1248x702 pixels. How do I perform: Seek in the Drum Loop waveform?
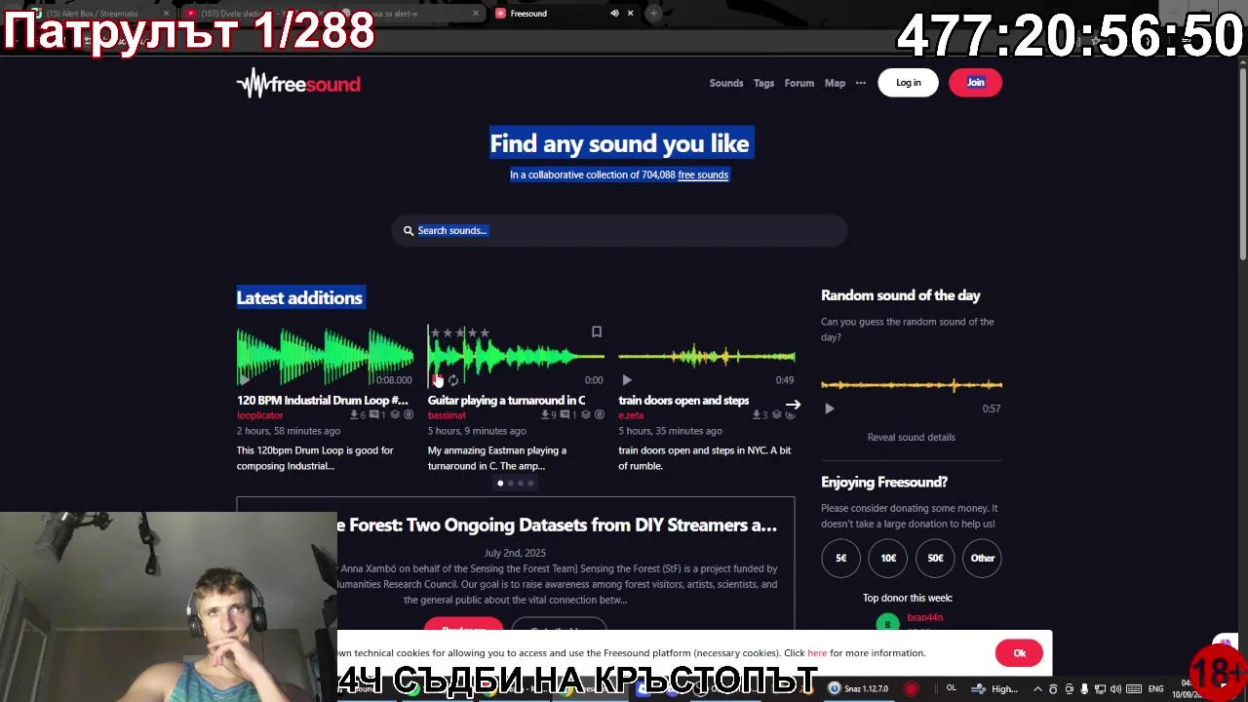click(x=325, y=356)
